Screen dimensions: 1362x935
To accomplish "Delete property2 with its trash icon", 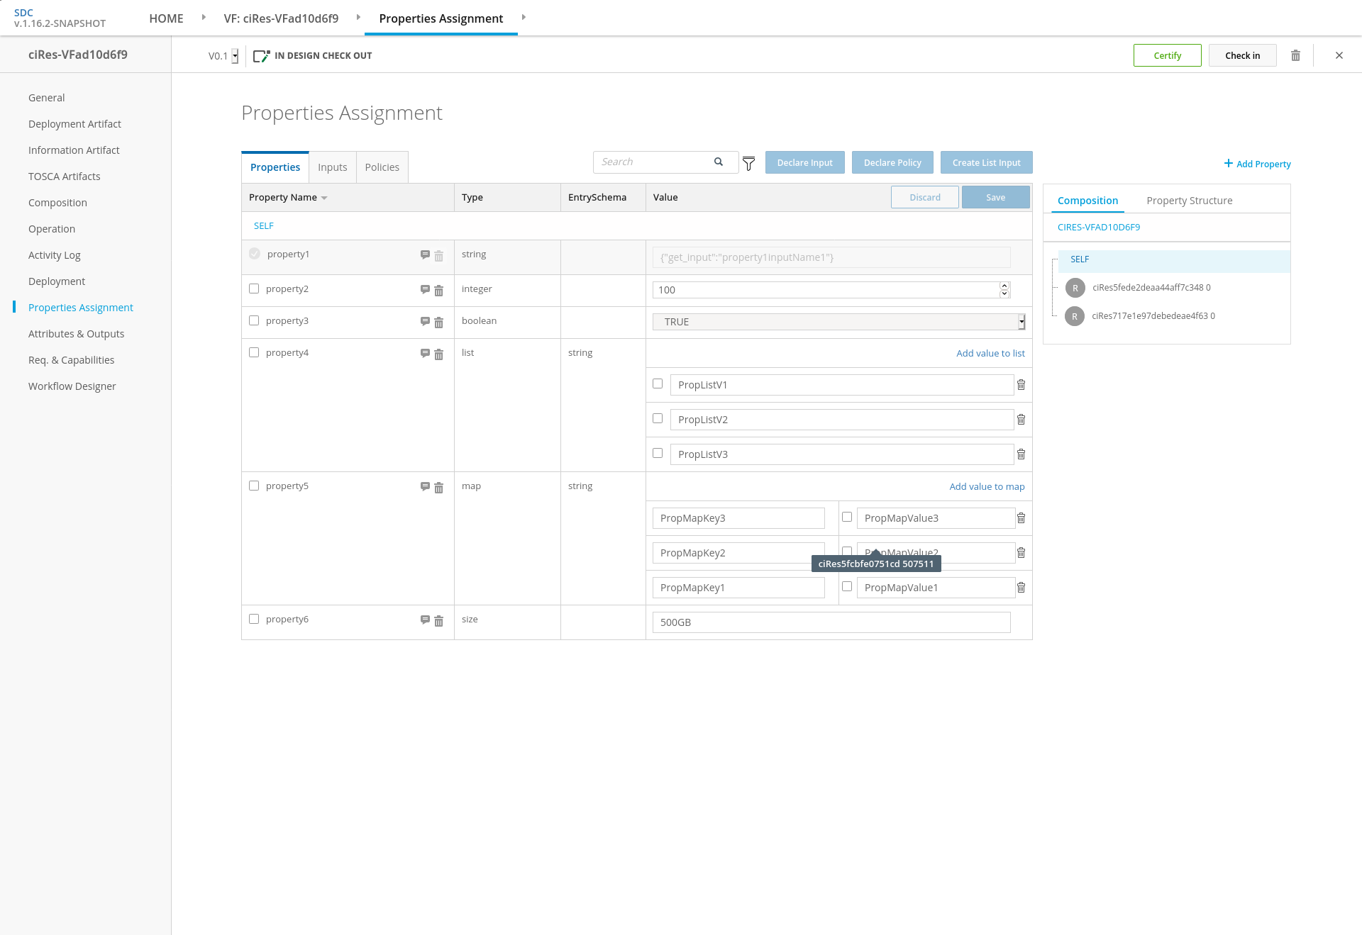I will tap(438, 291).
